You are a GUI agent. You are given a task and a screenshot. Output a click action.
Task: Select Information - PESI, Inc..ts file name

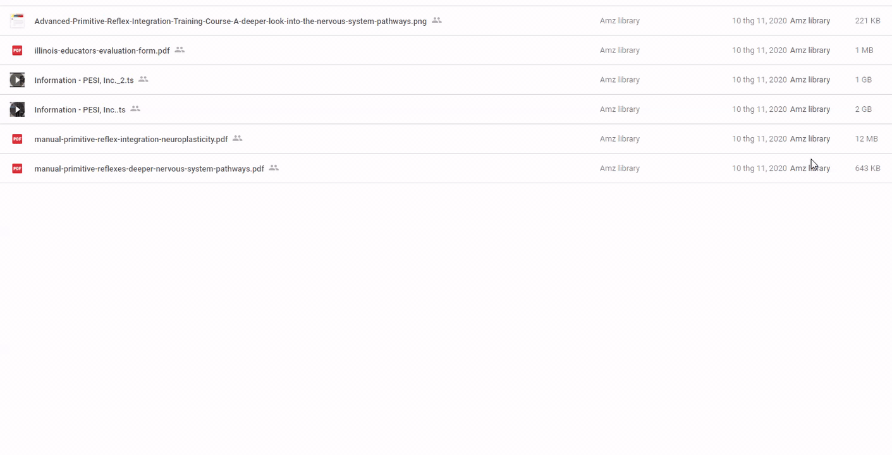[80, 110]
